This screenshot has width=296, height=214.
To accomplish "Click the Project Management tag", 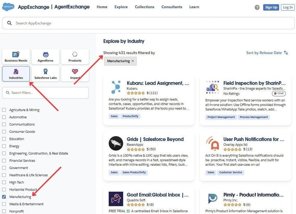I will pos(221,117).
